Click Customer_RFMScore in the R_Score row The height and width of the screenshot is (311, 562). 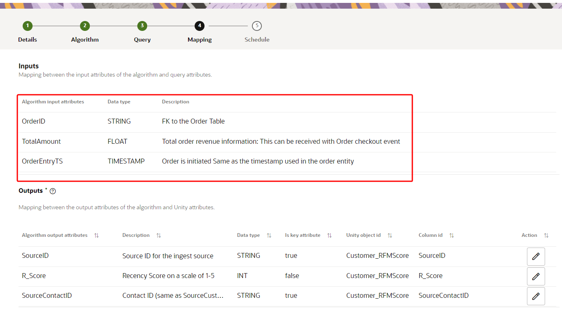pyautogui.click(x=378, y=276)
